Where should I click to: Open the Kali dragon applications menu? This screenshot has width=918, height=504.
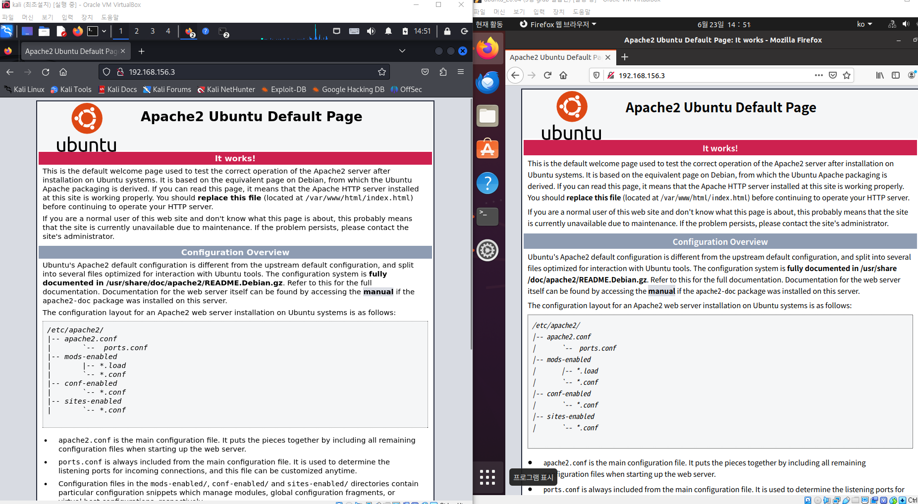[6, 31]
